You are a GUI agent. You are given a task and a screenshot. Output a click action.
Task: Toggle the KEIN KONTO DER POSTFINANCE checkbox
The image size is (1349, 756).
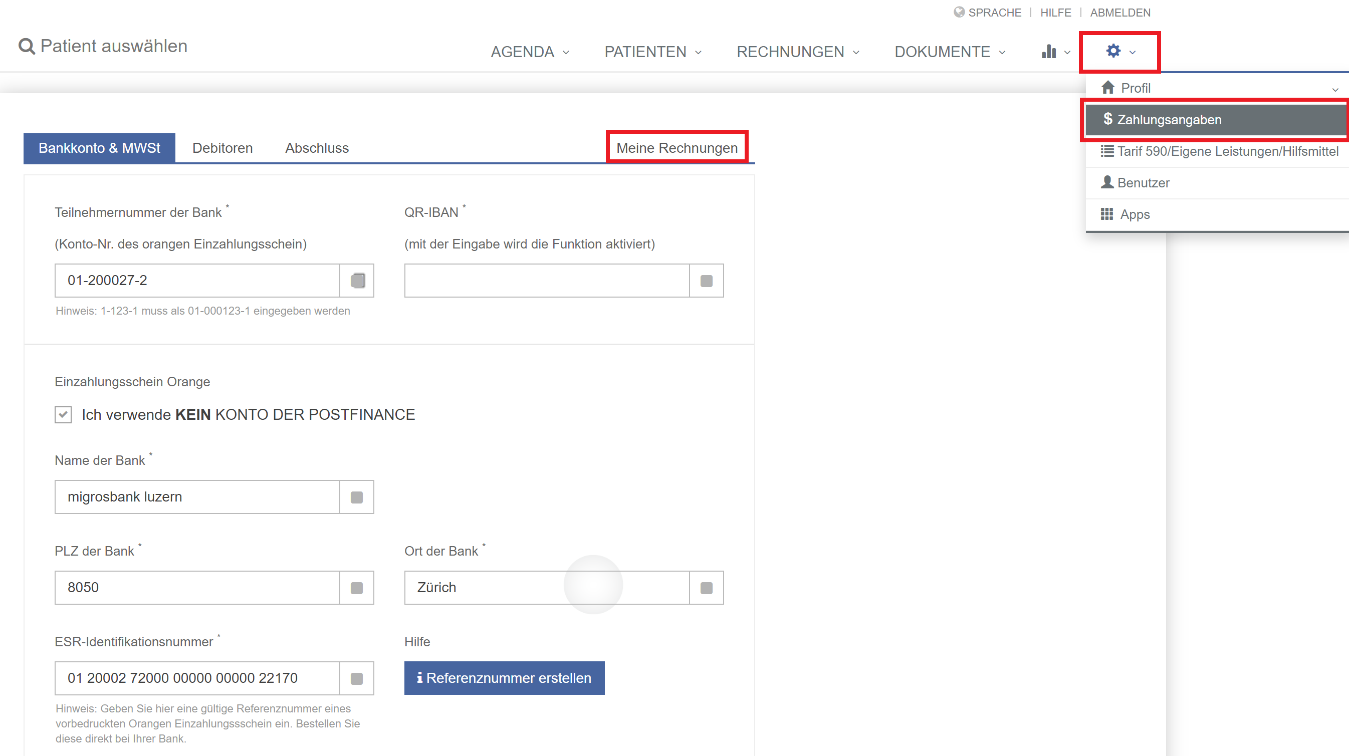coord(63,415)
